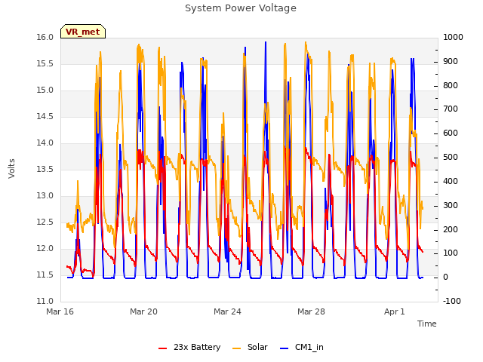Click the 600 right axis value
483x362 pixels.
coord(451,133)
